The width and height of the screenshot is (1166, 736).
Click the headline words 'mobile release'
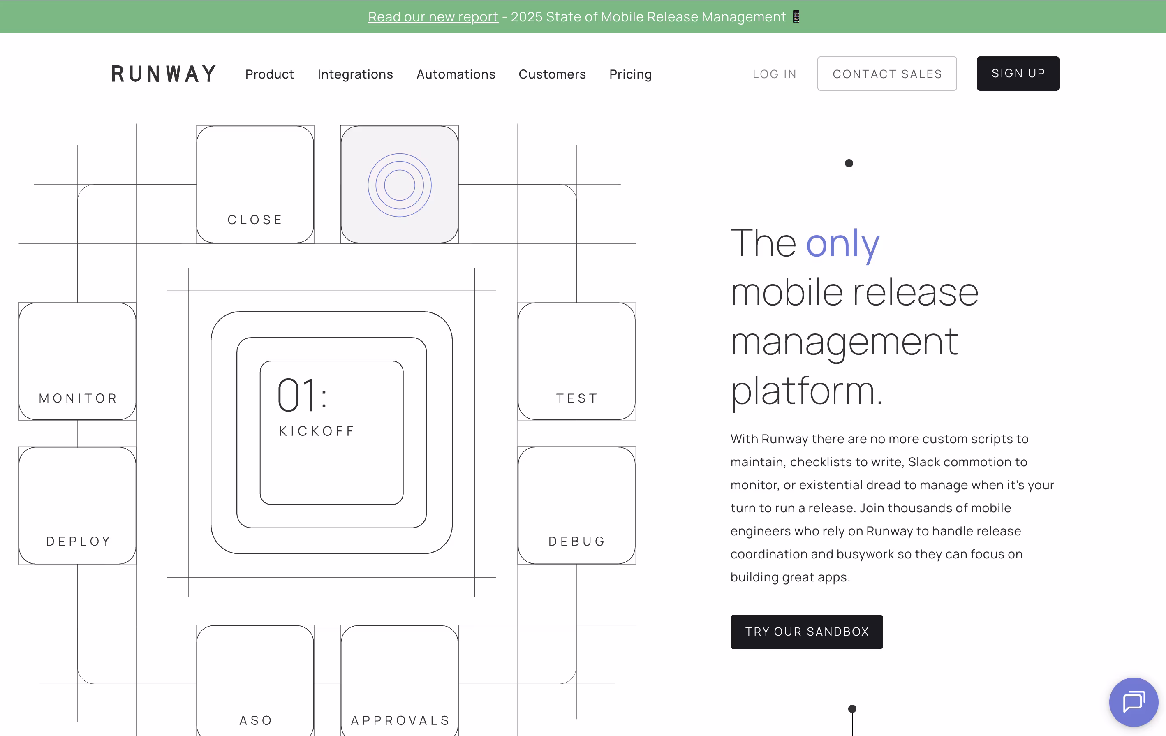pos(855,292)
